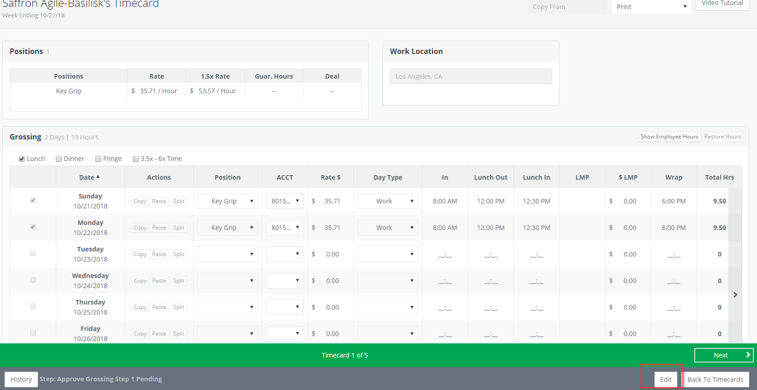Click Tuesday's Wrap time field
757x390 pixels.
(x=674, y=254)
